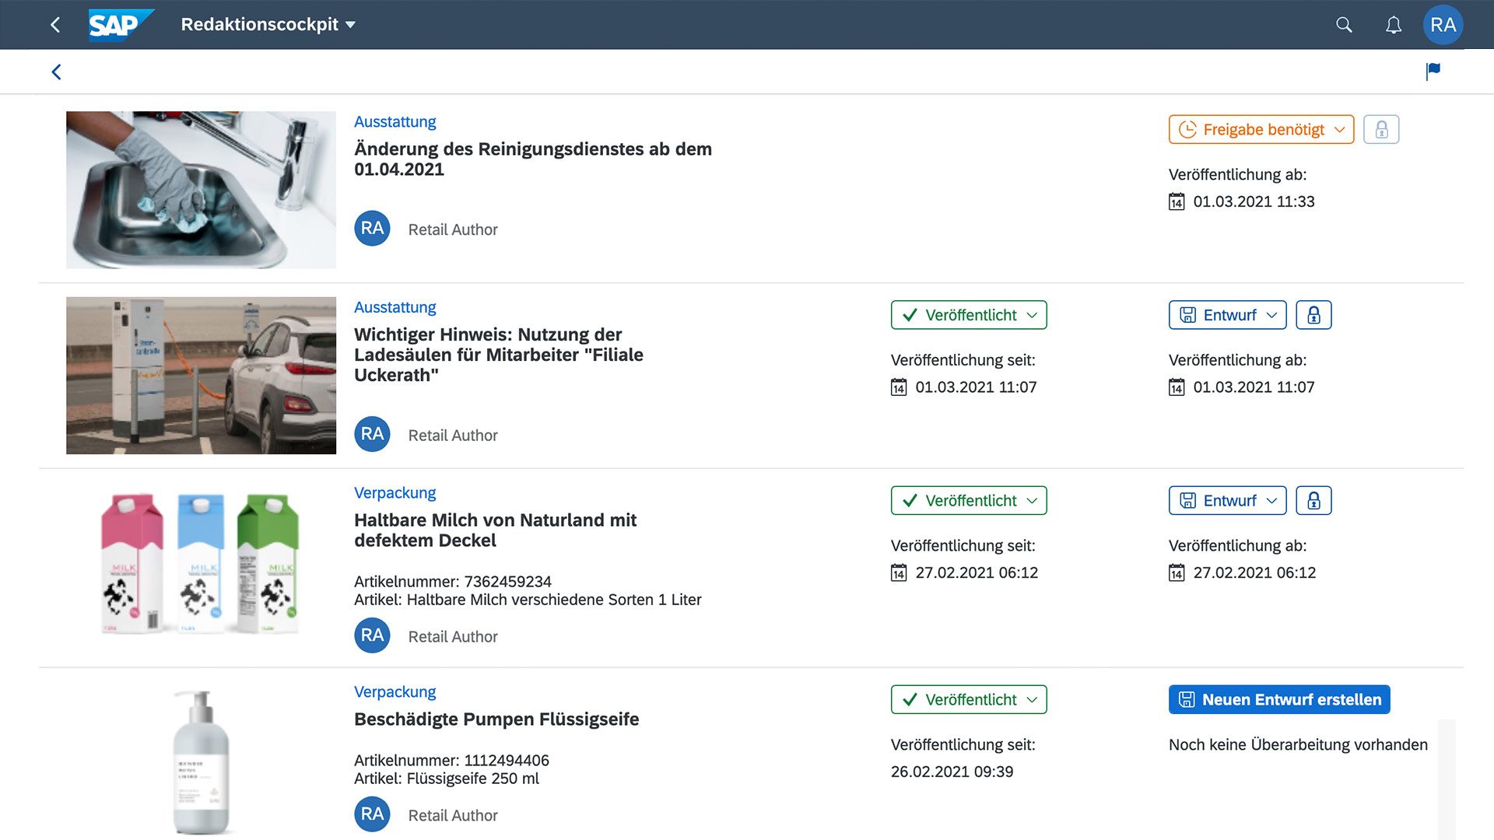Expand the Freigabe benötigt status dropdown
Screen dimensions: 1494x840
click(1261, 130)
